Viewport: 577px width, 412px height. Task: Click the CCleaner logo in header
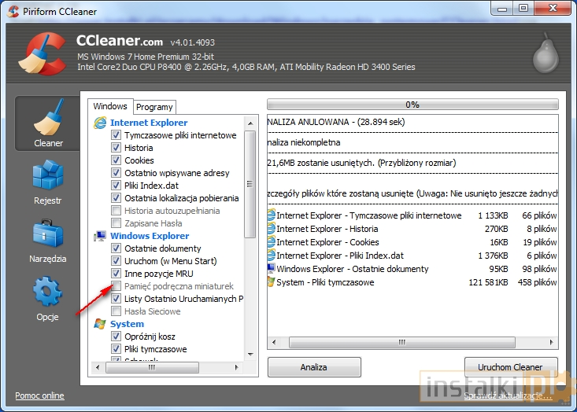click(x=43, y=53)
